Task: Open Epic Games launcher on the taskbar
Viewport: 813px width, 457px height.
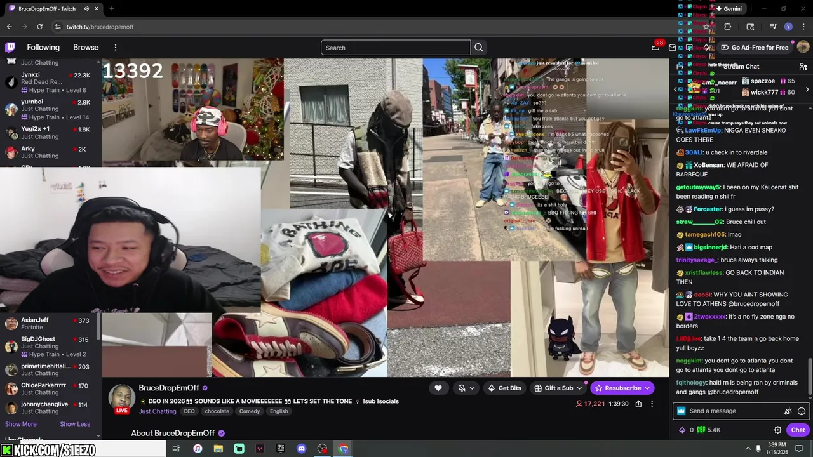Action: 281,449
